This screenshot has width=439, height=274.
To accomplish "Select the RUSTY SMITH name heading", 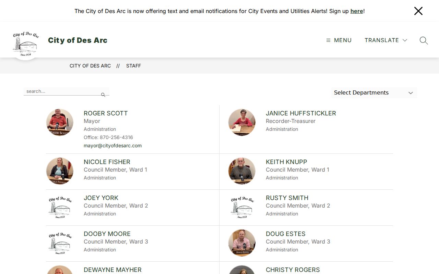I will pyautogui.click(x=287, y=198).
